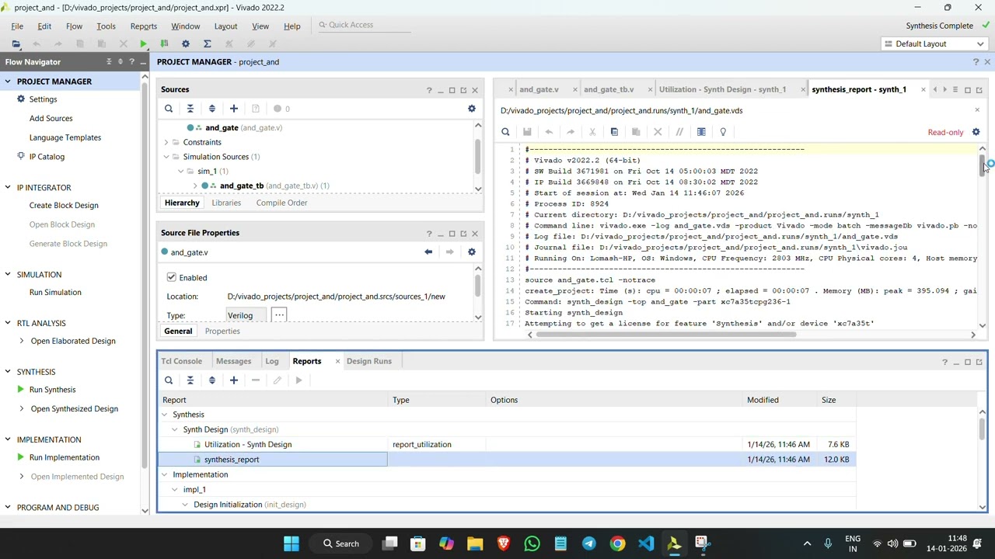This screenshot has width=995, height=559.
Task: Collapse Synth Design node in Reports
Action: (174, 429)
